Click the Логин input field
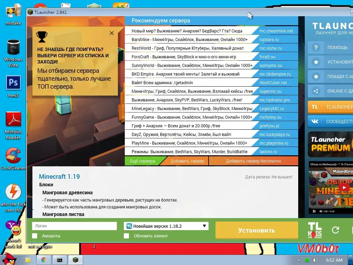Screen dimensions: 353x265 coord(74,226)
